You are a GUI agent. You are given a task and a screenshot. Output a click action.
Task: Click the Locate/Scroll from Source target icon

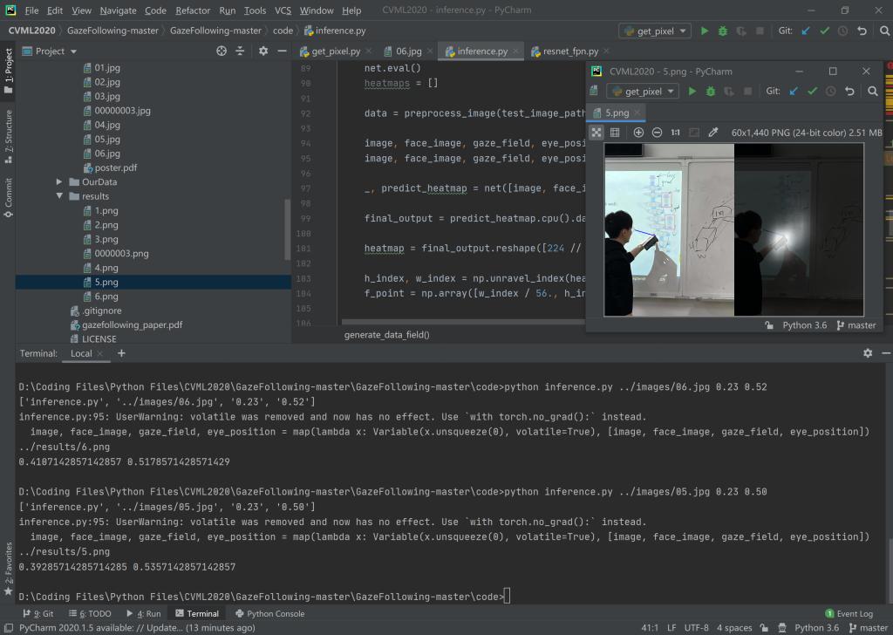point(222,51)
